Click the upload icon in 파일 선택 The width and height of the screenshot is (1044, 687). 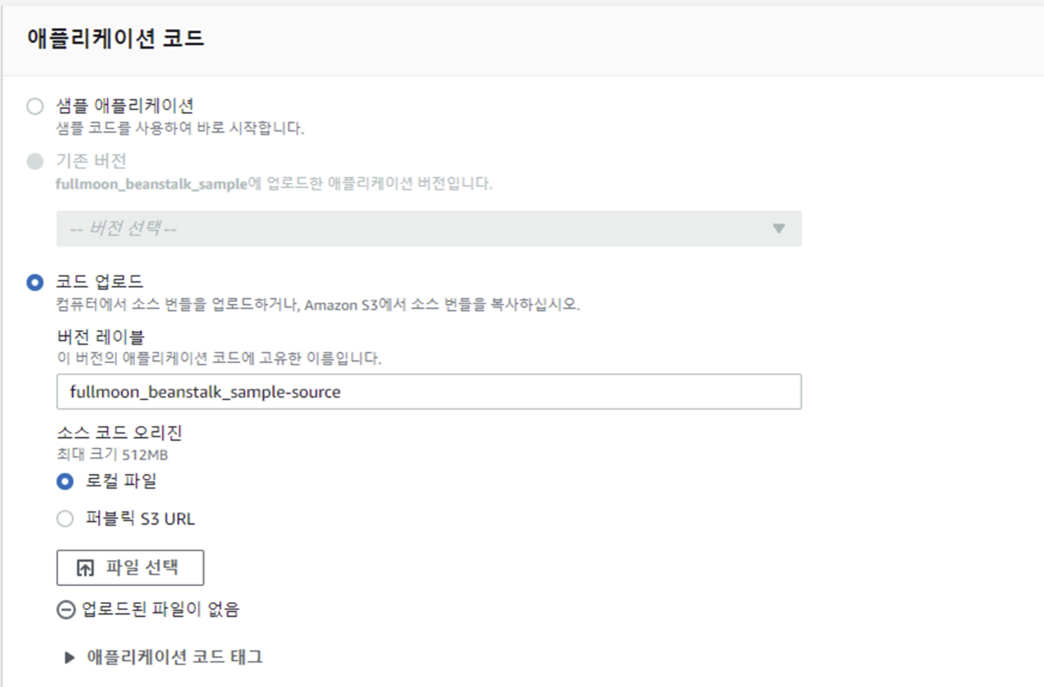(85, 568)
